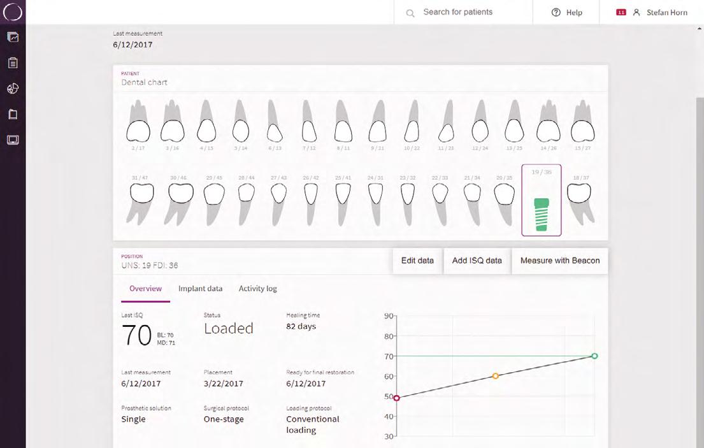Open the clipboard sidebar icon
Image resolution: width=704 pixels, height=448 pixels.
point(13,63)
